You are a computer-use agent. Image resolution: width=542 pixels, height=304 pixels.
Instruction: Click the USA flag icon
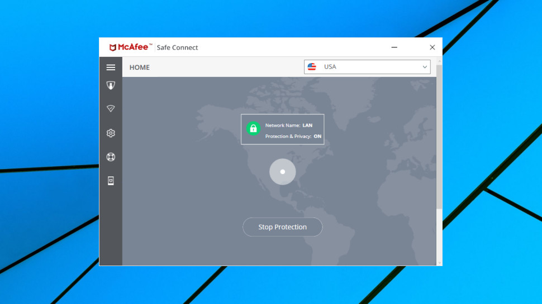(312, 66)
